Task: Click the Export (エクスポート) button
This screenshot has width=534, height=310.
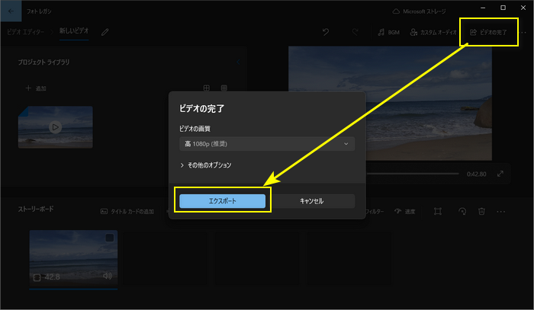Action: [x=223, y=201]
